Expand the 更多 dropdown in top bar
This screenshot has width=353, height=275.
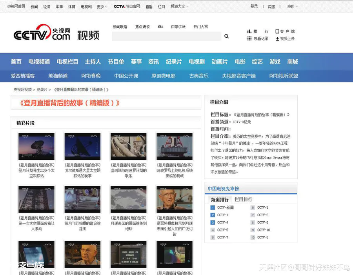102,7
